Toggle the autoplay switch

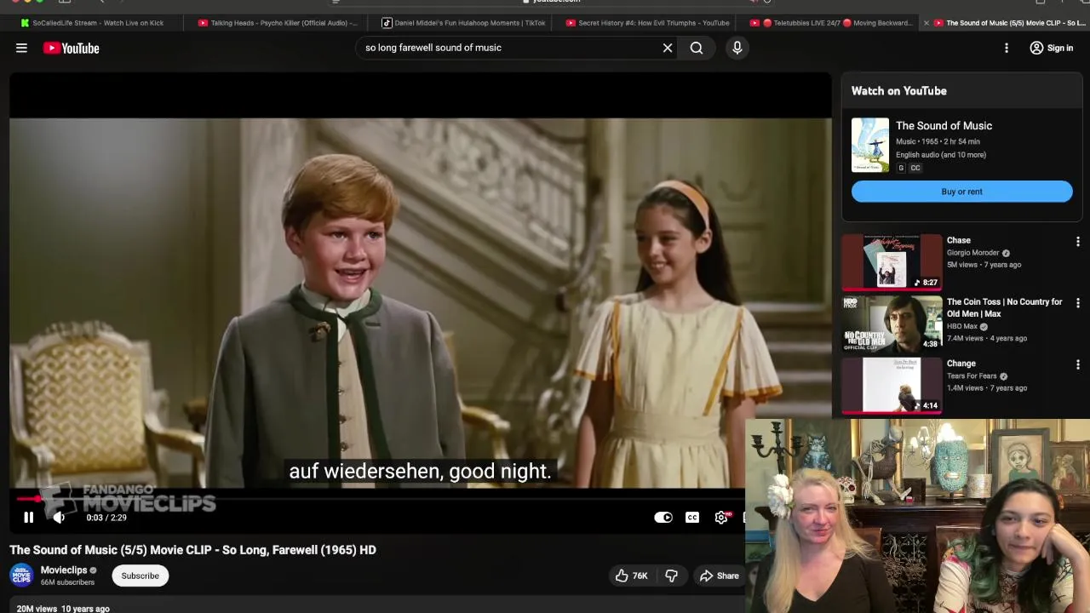click(x=663, y=518)
